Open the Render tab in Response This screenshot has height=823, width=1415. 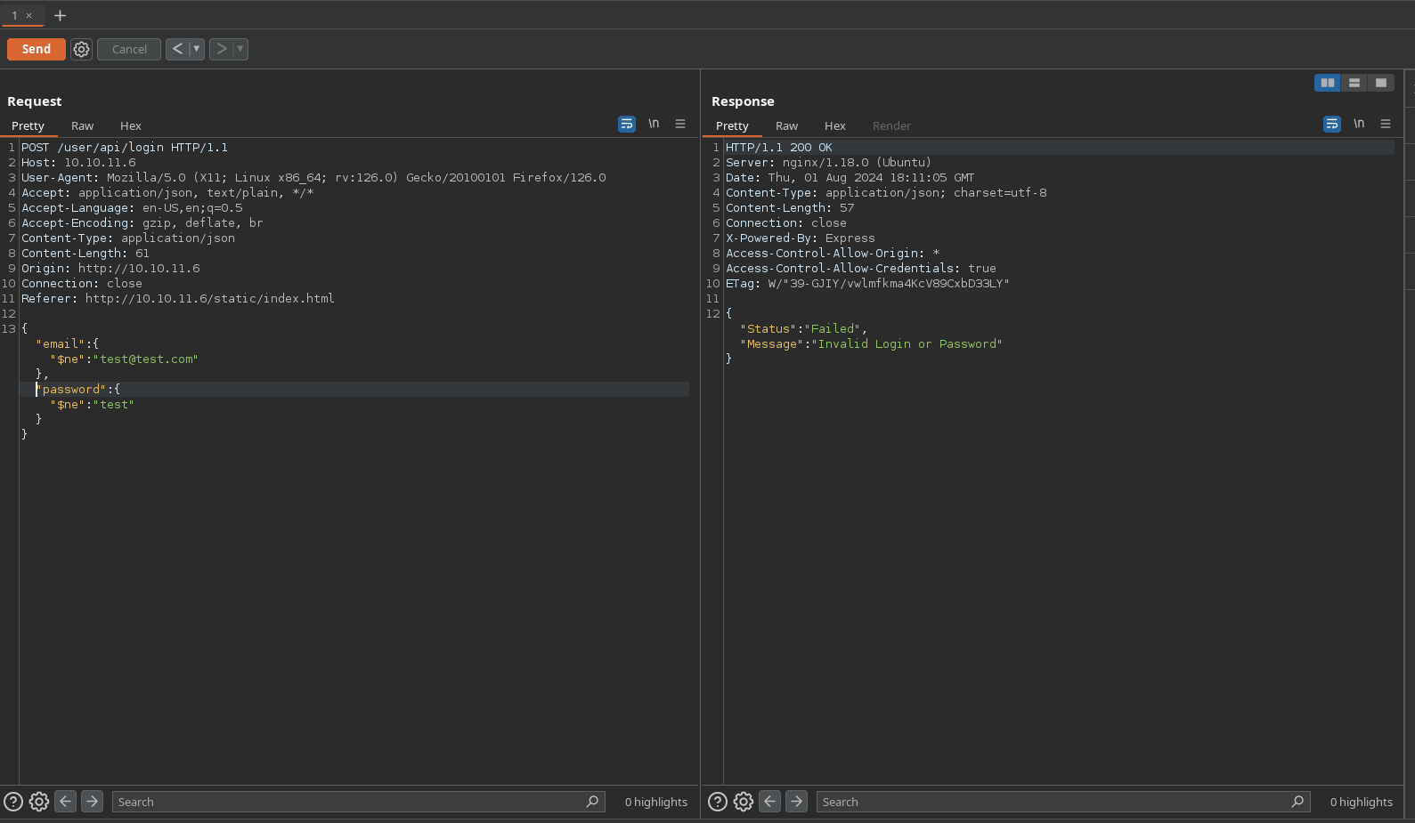891,125
